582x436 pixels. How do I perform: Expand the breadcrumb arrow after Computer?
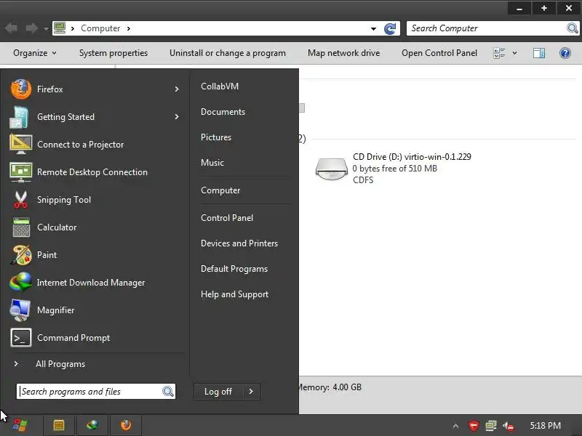[x=129, y=28]
